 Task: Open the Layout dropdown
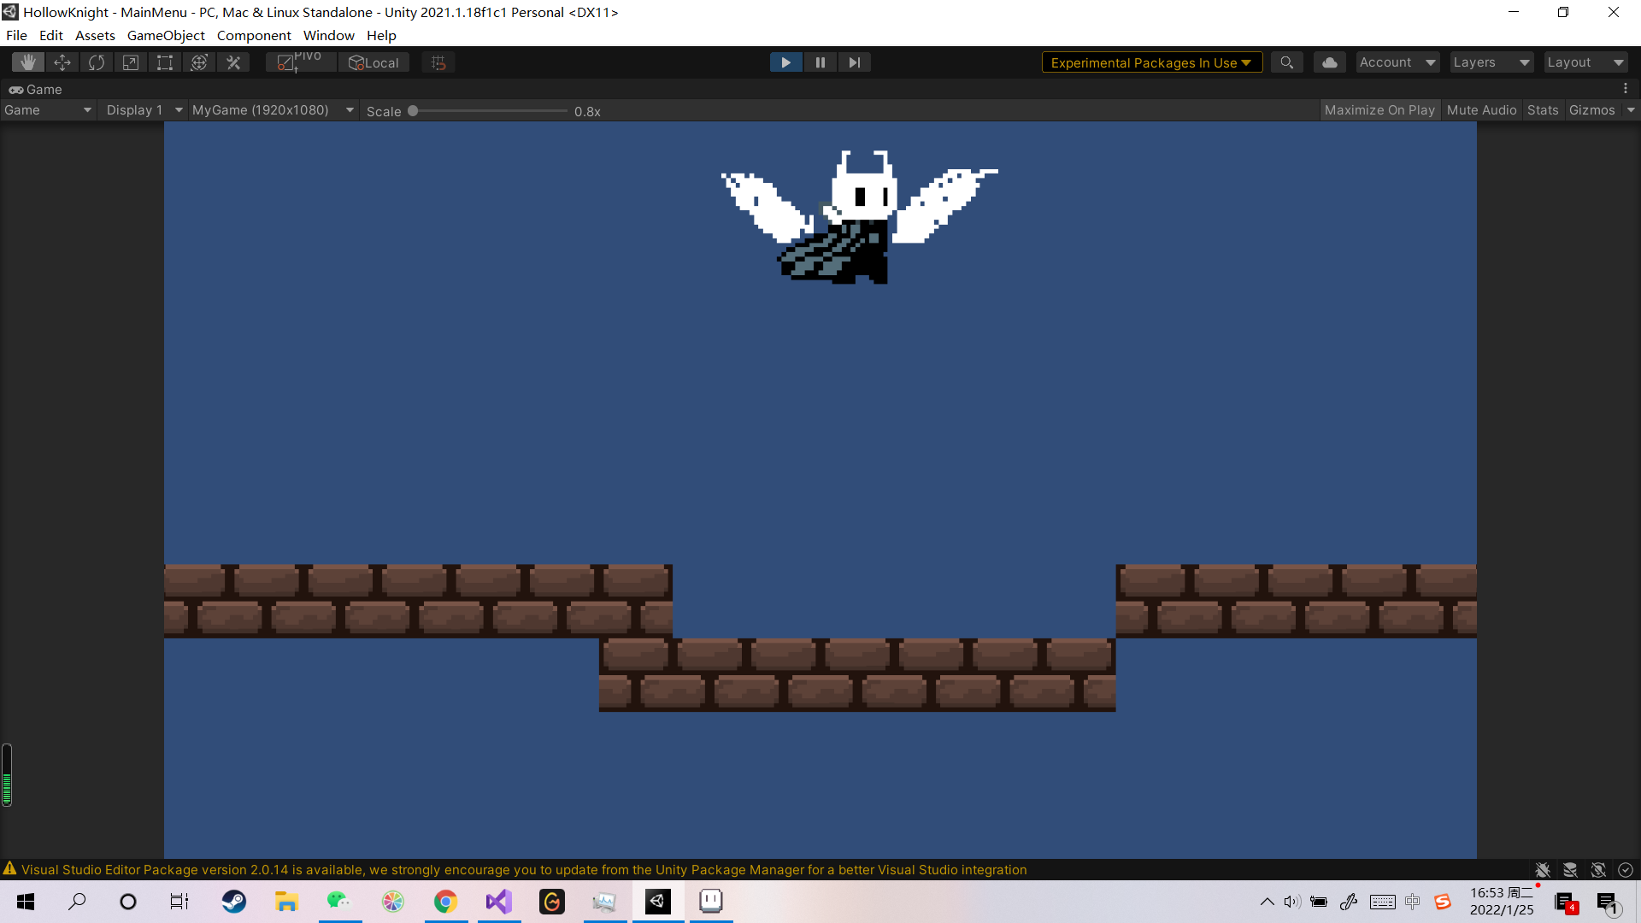[x=1585, y=62]
